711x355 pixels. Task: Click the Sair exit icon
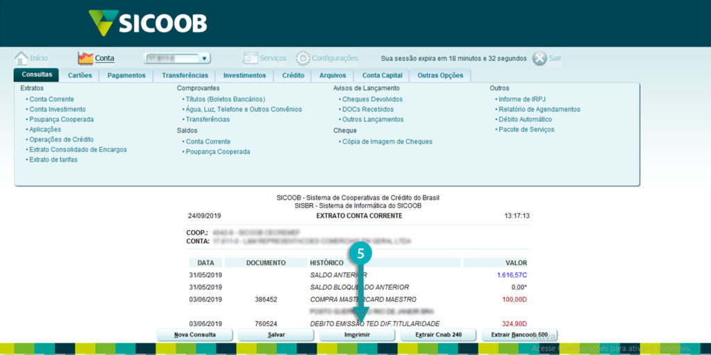(x=539, y=58)
